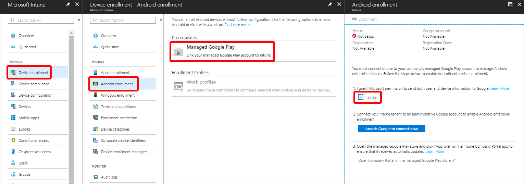Click the search box in Microsoft Intune blade
This screenshot has width=524, height=184.
[x=41, y=20]
